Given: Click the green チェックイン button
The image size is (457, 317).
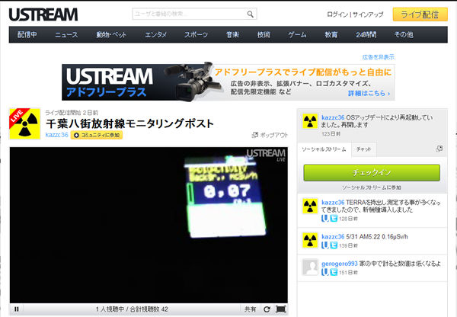Looking at the screenshot, I should [x=372, y=173].
